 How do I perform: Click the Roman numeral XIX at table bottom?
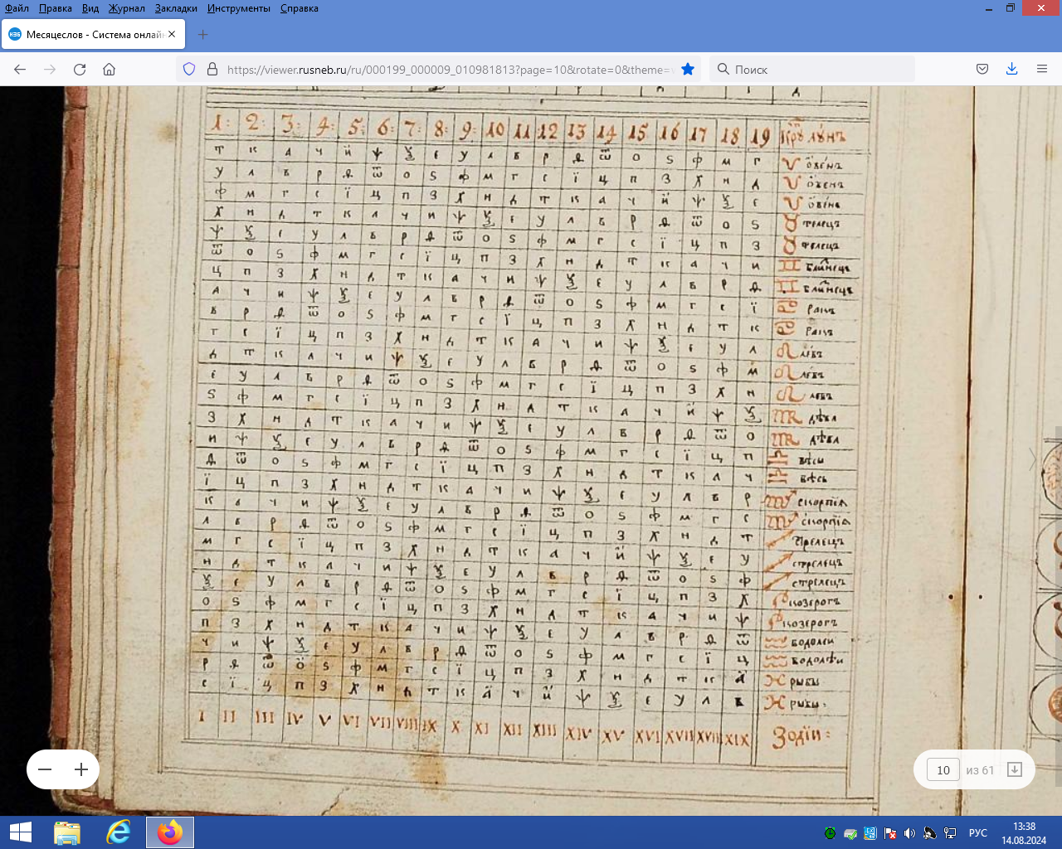pyautogui.click(x=735, y=738)
